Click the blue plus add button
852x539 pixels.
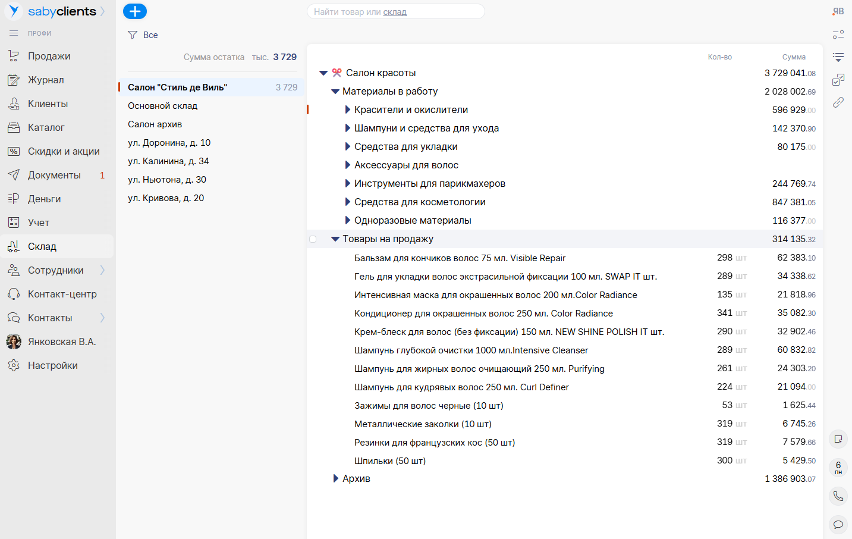134,11
